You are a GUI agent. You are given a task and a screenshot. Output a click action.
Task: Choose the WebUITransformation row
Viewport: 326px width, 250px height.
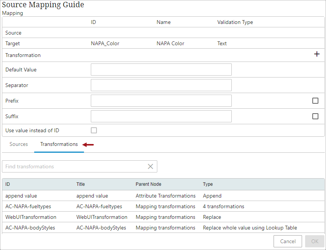tap(31, 217)
